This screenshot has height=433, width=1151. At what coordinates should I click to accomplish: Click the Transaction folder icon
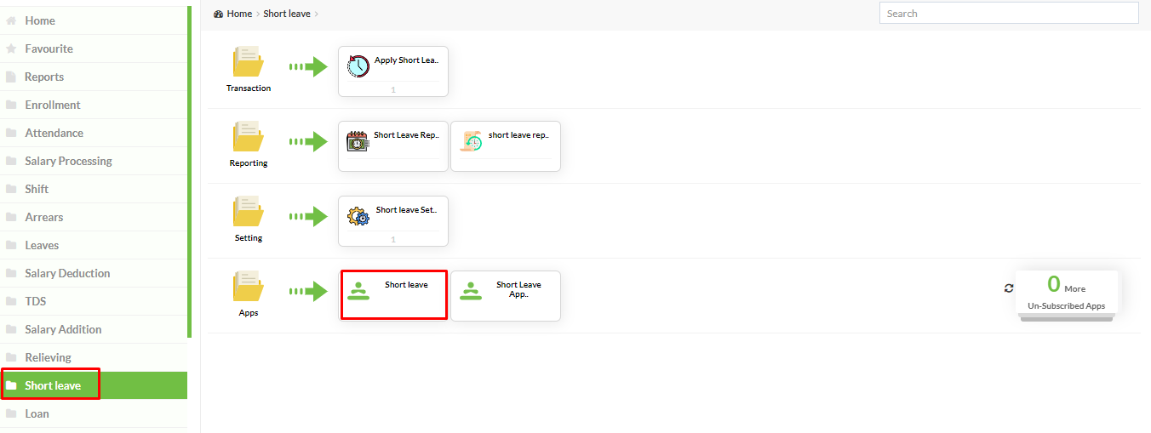249,63
